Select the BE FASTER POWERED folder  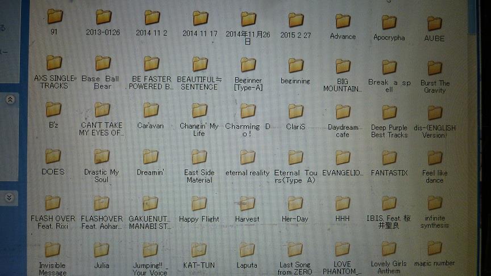(x=152, y=63)
